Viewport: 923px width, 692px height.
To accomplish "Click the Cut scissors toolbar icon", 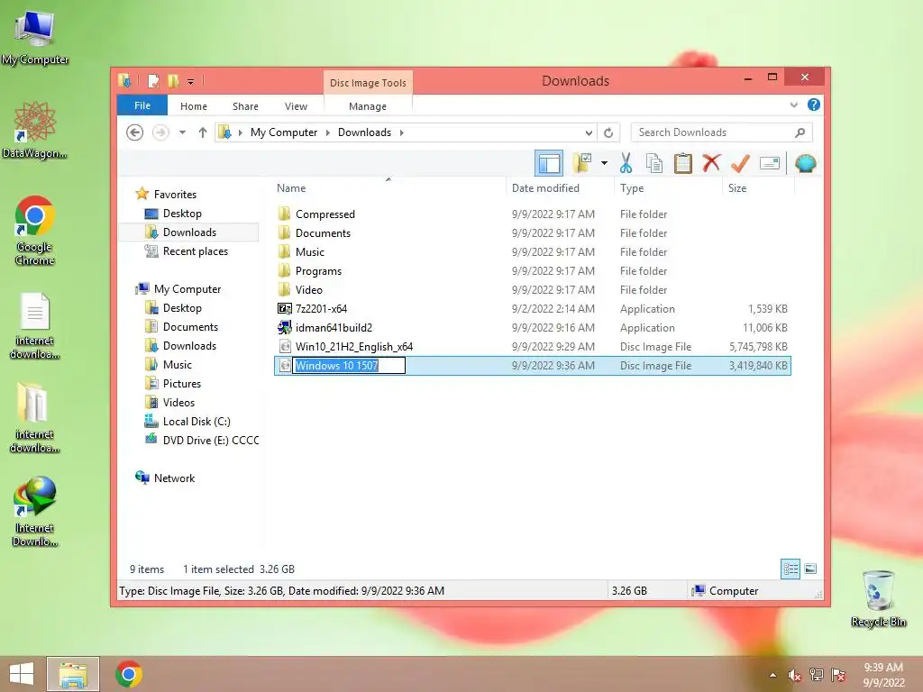I will click(626, 163).
